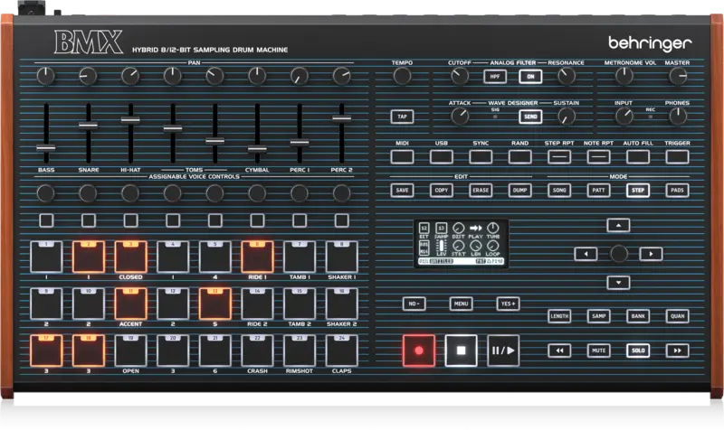724x430 pixels.
Task: Select the TUNE knob icon on the display
Action: pyautogui.click(x=493, y=229)
